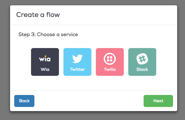Screen dimensions: 185x120
Task: Click the 'Slack' label text
Action: click(x=142, y=69)
